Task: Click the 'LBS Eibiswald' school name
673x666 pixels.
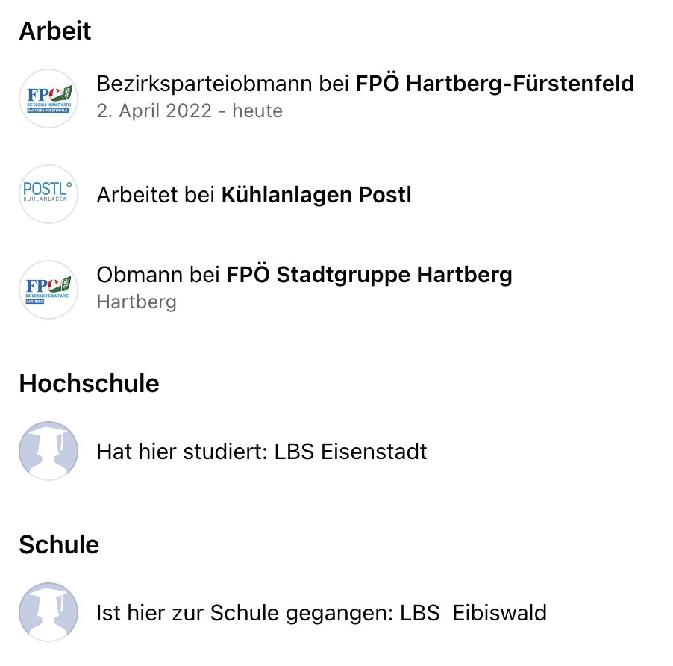Action: point(474,613)
